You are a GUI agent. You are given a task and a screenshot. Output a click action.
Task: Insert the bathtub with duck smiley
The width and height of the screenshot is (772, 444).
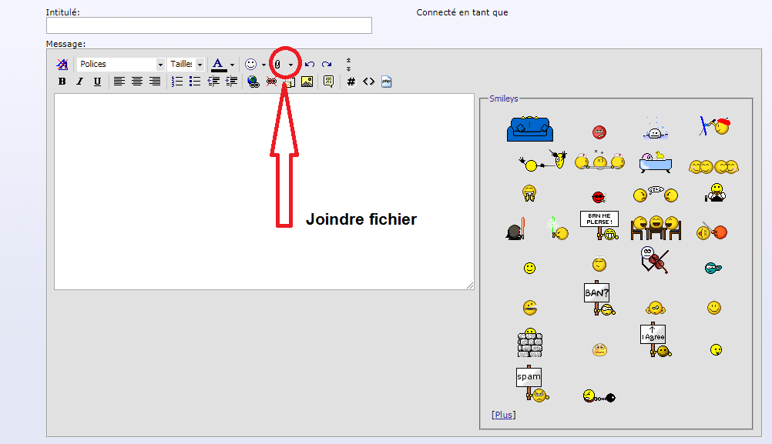point(656,162)
